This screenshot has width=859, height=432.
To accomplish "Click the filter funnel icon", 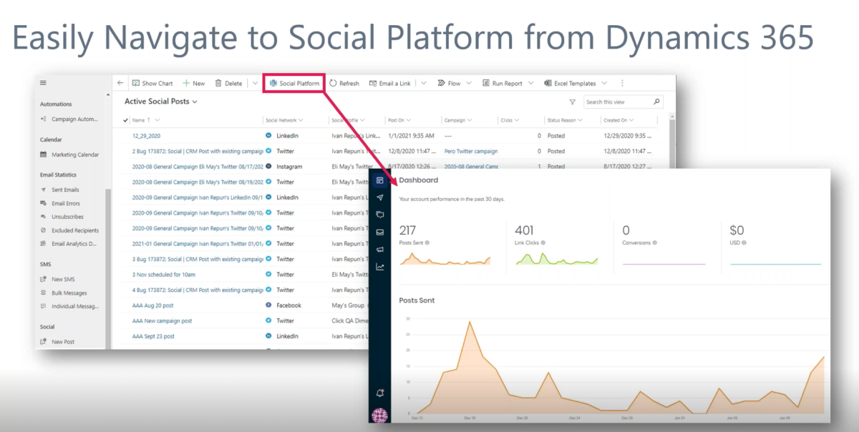I will click(572, 102).
